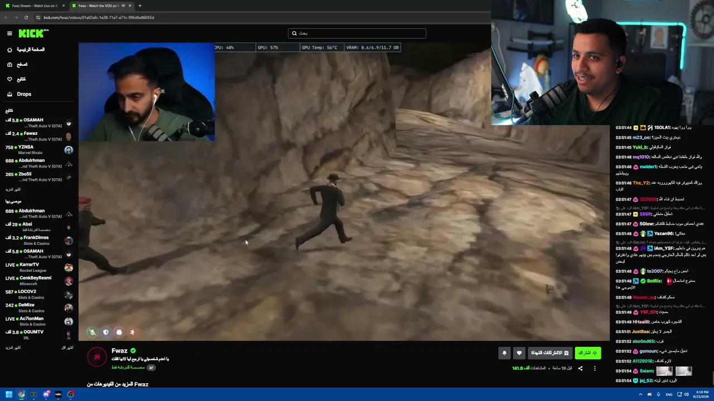Follow Fwaz with the heart button
Viewport: 714px width, 401px height.
point(519,353)
